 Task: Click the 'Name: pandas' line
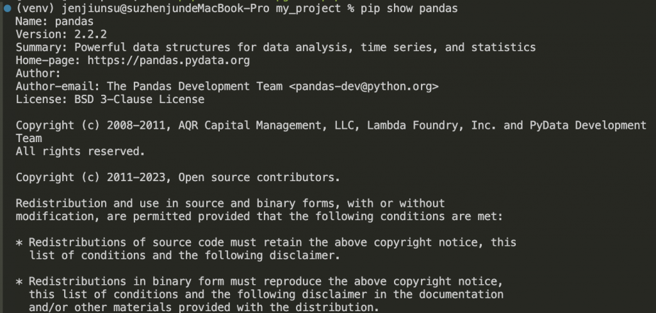(55, 21)
